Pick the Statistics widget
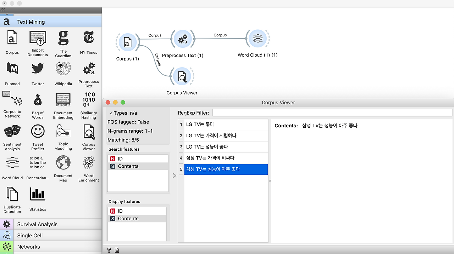Viewport: 454px width, 254px height. click(38, 199)
